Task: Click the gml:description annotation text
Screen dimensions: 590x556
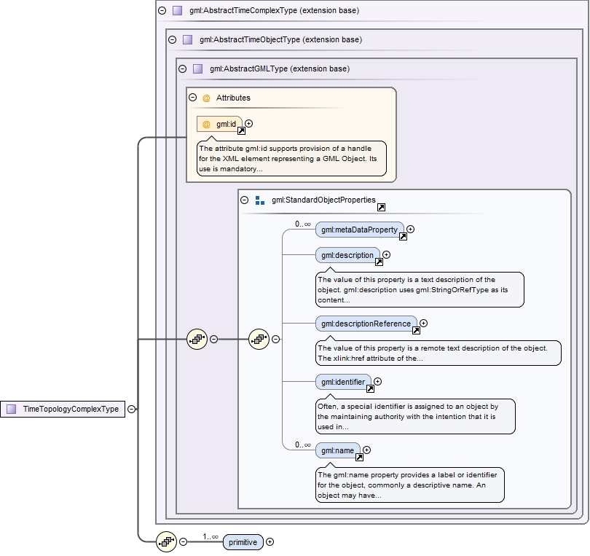Action: pos(413,290)
